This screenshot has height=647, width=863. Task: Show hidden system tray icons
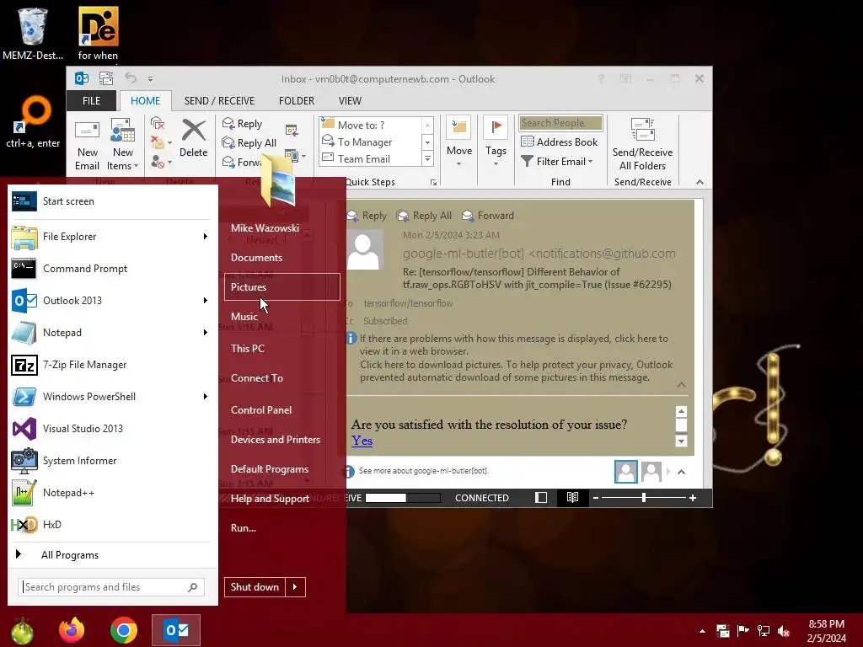pyautogui.click(x=702, y=631)
